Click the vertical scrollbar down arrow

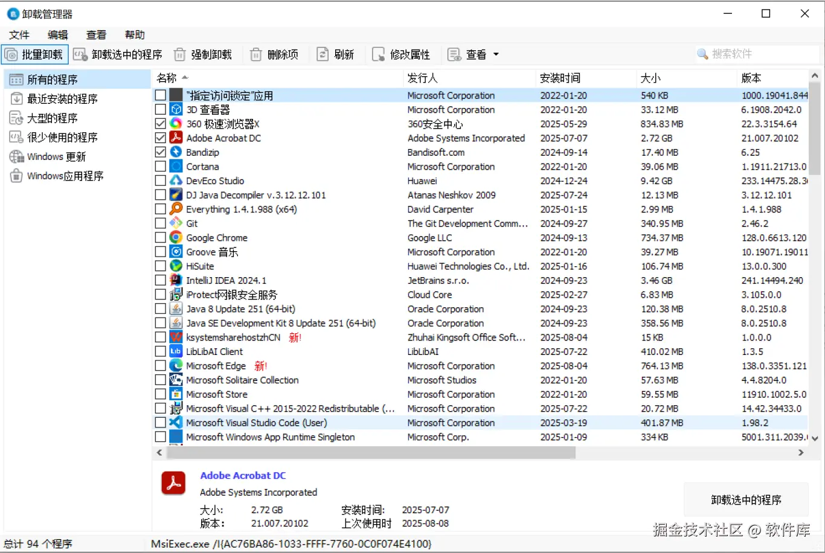click(815, 438)
